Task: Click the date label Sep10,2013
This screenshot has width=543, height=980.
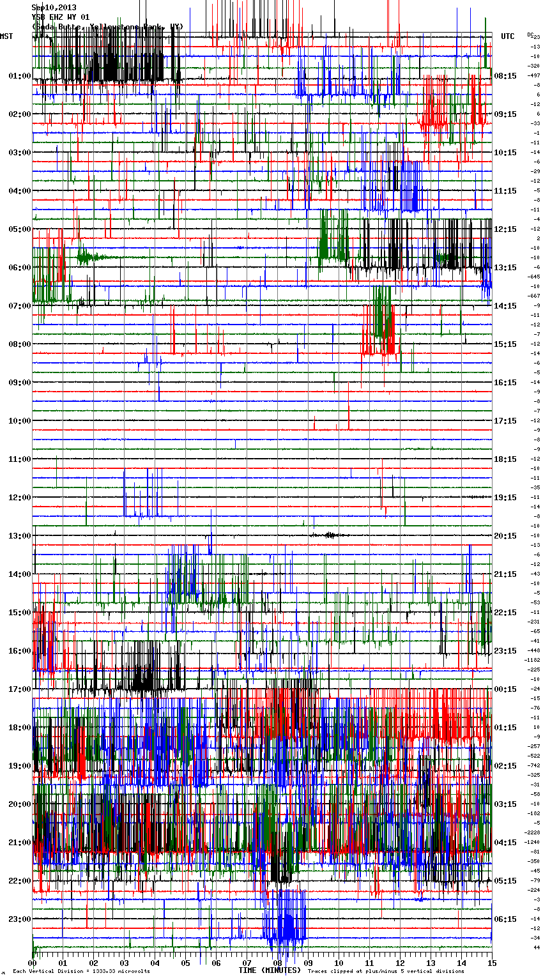Action: point(54,8)
